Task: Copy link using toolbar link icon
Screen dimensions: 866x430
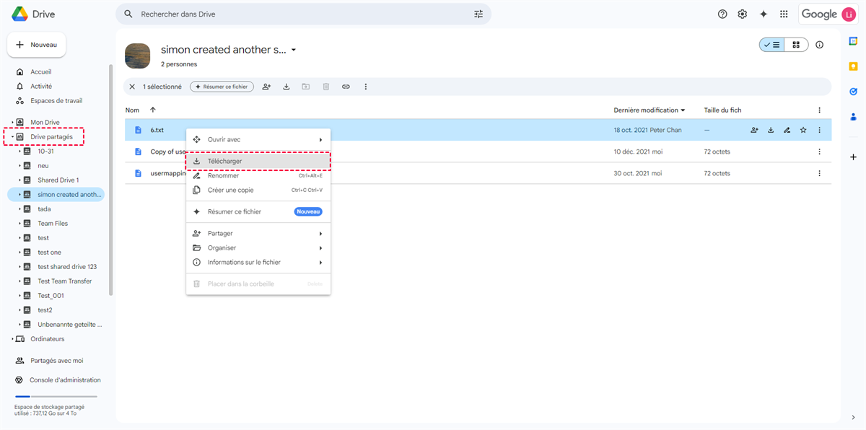Action: pyautogui.click(x=346, y=87)
